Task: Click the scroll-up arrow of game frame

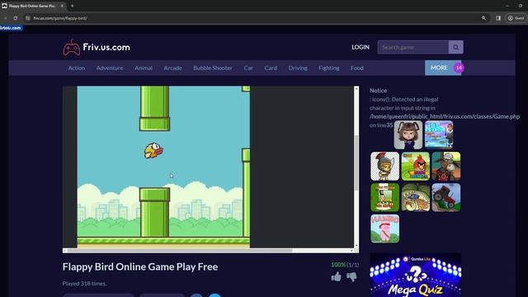Action: click(356, 88)
